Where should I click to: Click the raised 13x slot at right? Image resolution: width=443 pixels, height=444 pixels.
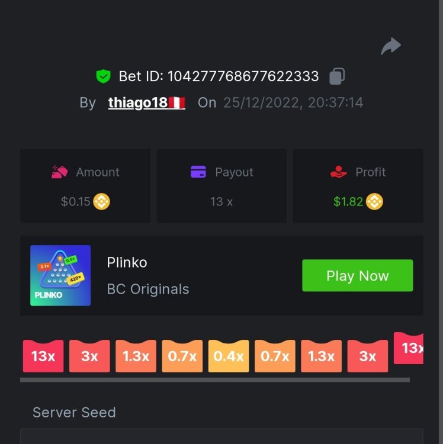pyautogui.click(x=409, y=348)
